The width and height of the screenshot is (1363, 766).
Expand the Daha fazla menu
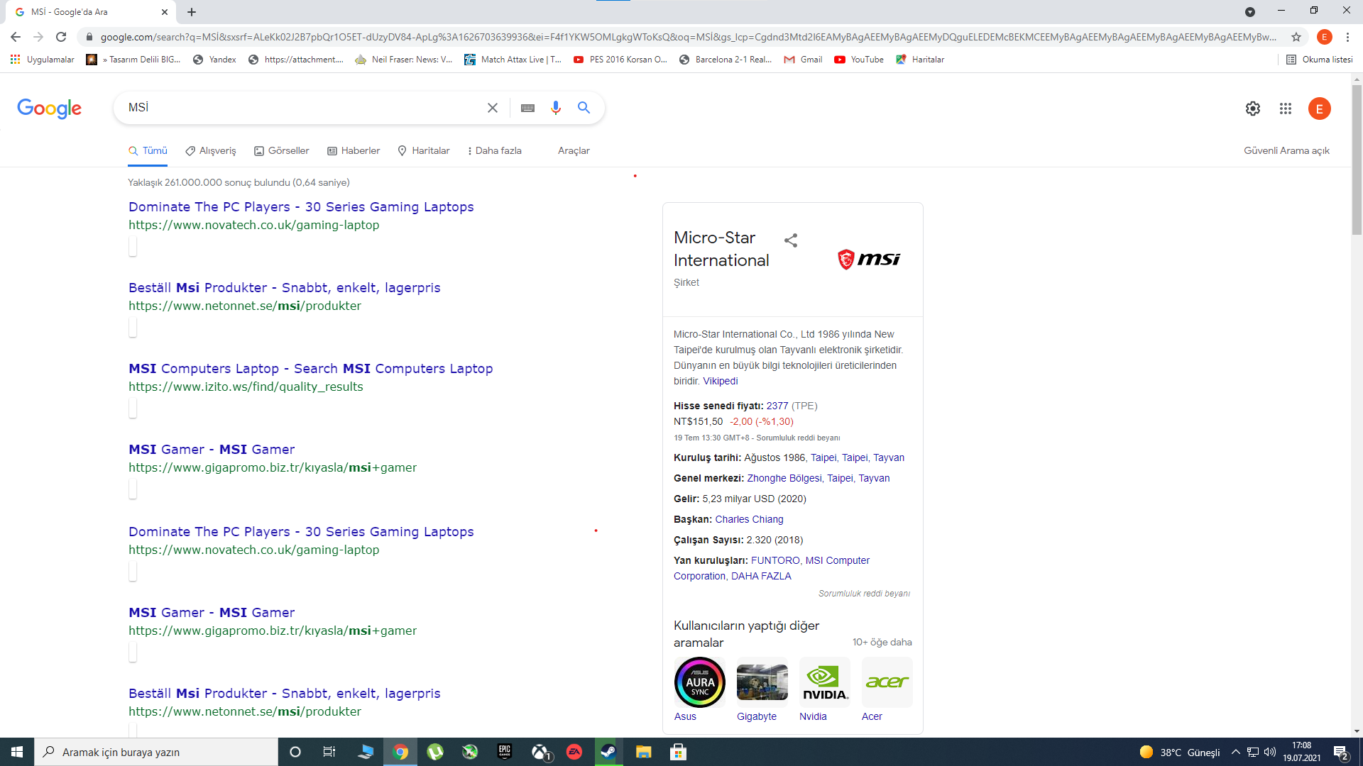point(495,150)
